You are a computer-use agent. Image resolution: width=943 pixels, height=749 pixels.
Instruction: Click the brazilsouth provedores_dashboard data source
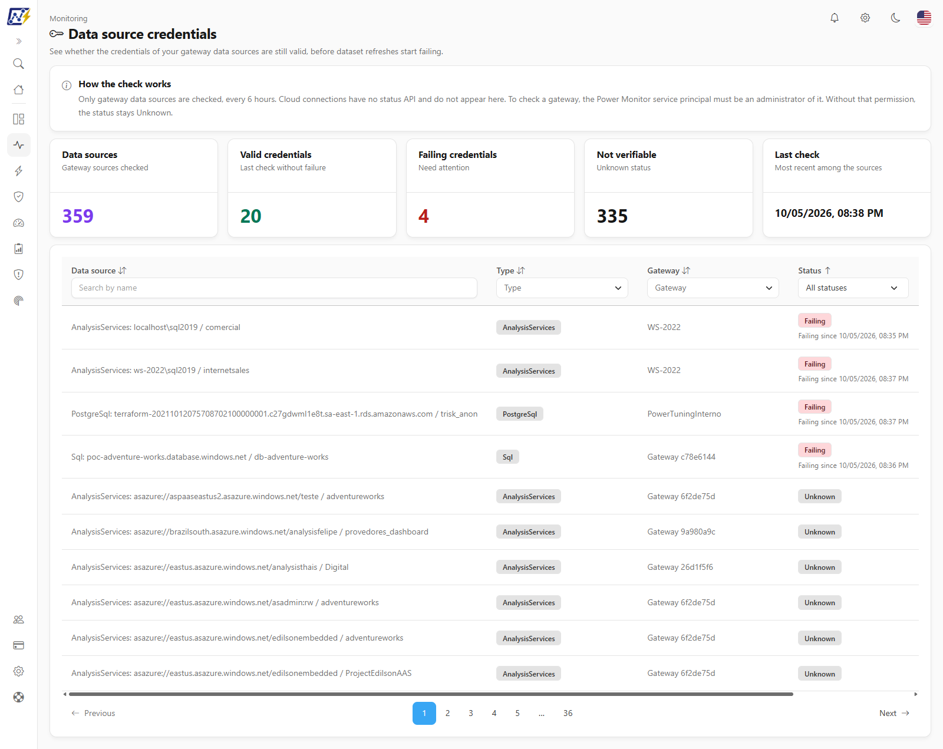pos(250,532)
